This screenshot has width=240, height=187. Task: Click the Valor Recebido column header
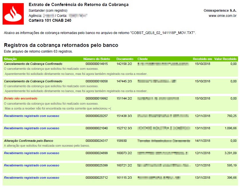[x=225, y=59]
